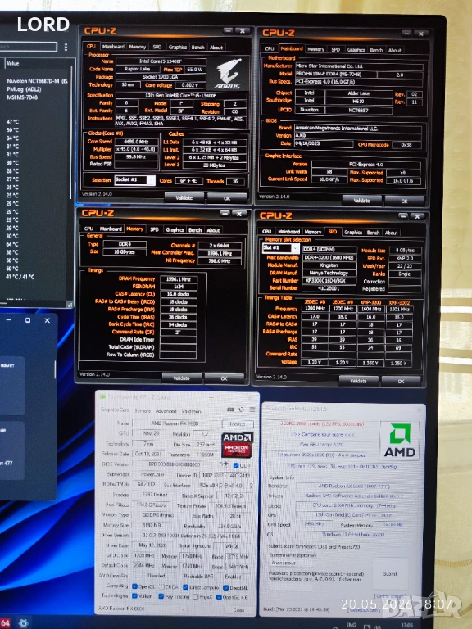
Task: Click the Submit button in FurMark
Action: [x=390, y=573]
